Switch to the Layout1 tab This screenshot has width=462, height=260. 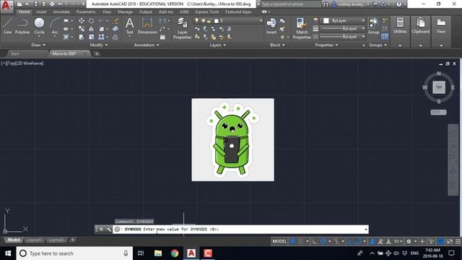34,240
